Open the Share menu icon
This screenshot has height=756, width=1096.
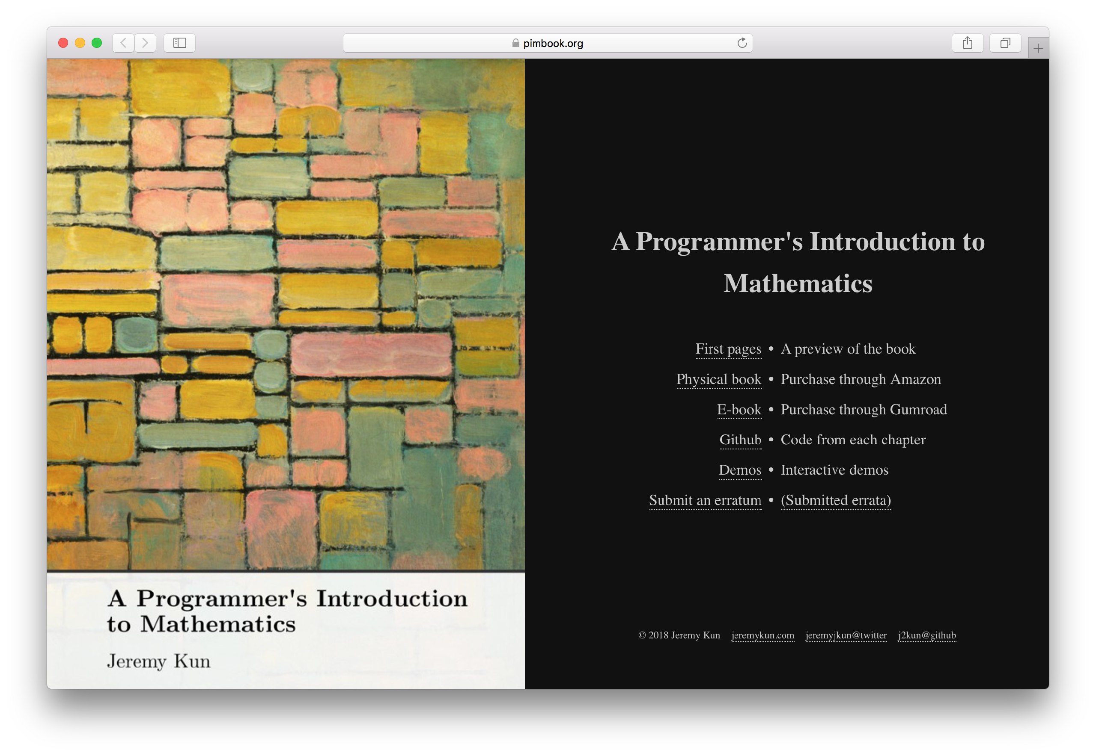point(968,43)
